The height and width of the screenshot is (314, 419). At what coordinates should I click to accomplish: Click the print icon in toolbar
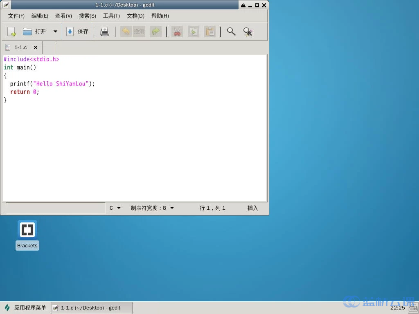[x=105, y=31]
